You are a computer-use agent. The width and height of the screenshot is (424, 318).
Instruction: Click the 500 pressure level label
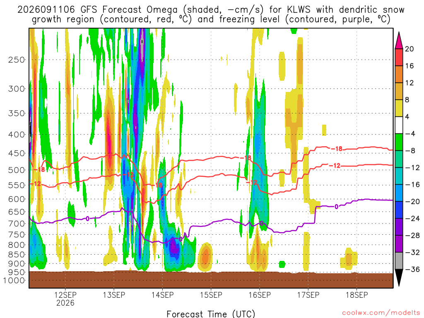point(17,170)
